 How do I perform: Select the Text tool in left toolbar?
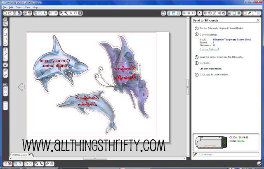point(5,65)
